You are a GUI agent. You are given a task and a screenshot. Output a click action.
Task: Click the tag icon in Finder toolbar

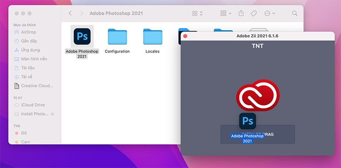254,14
